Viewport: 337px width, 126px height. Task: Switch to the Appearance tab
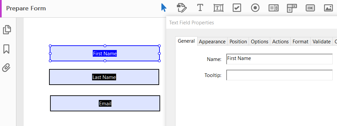(x=212, y=41)
